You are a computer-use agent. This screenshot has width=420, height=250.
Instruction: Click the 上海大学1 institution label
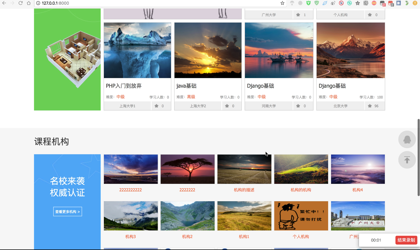[127, 106]
